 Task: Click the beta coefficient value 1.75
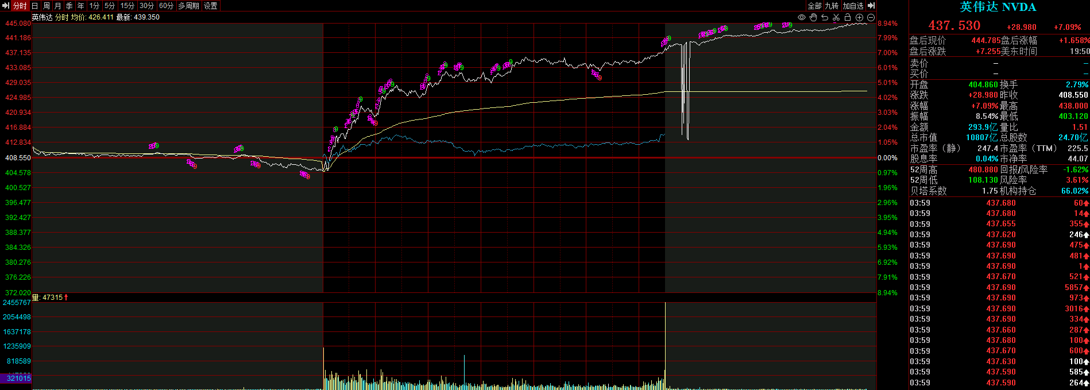click(x=990, y=191)
